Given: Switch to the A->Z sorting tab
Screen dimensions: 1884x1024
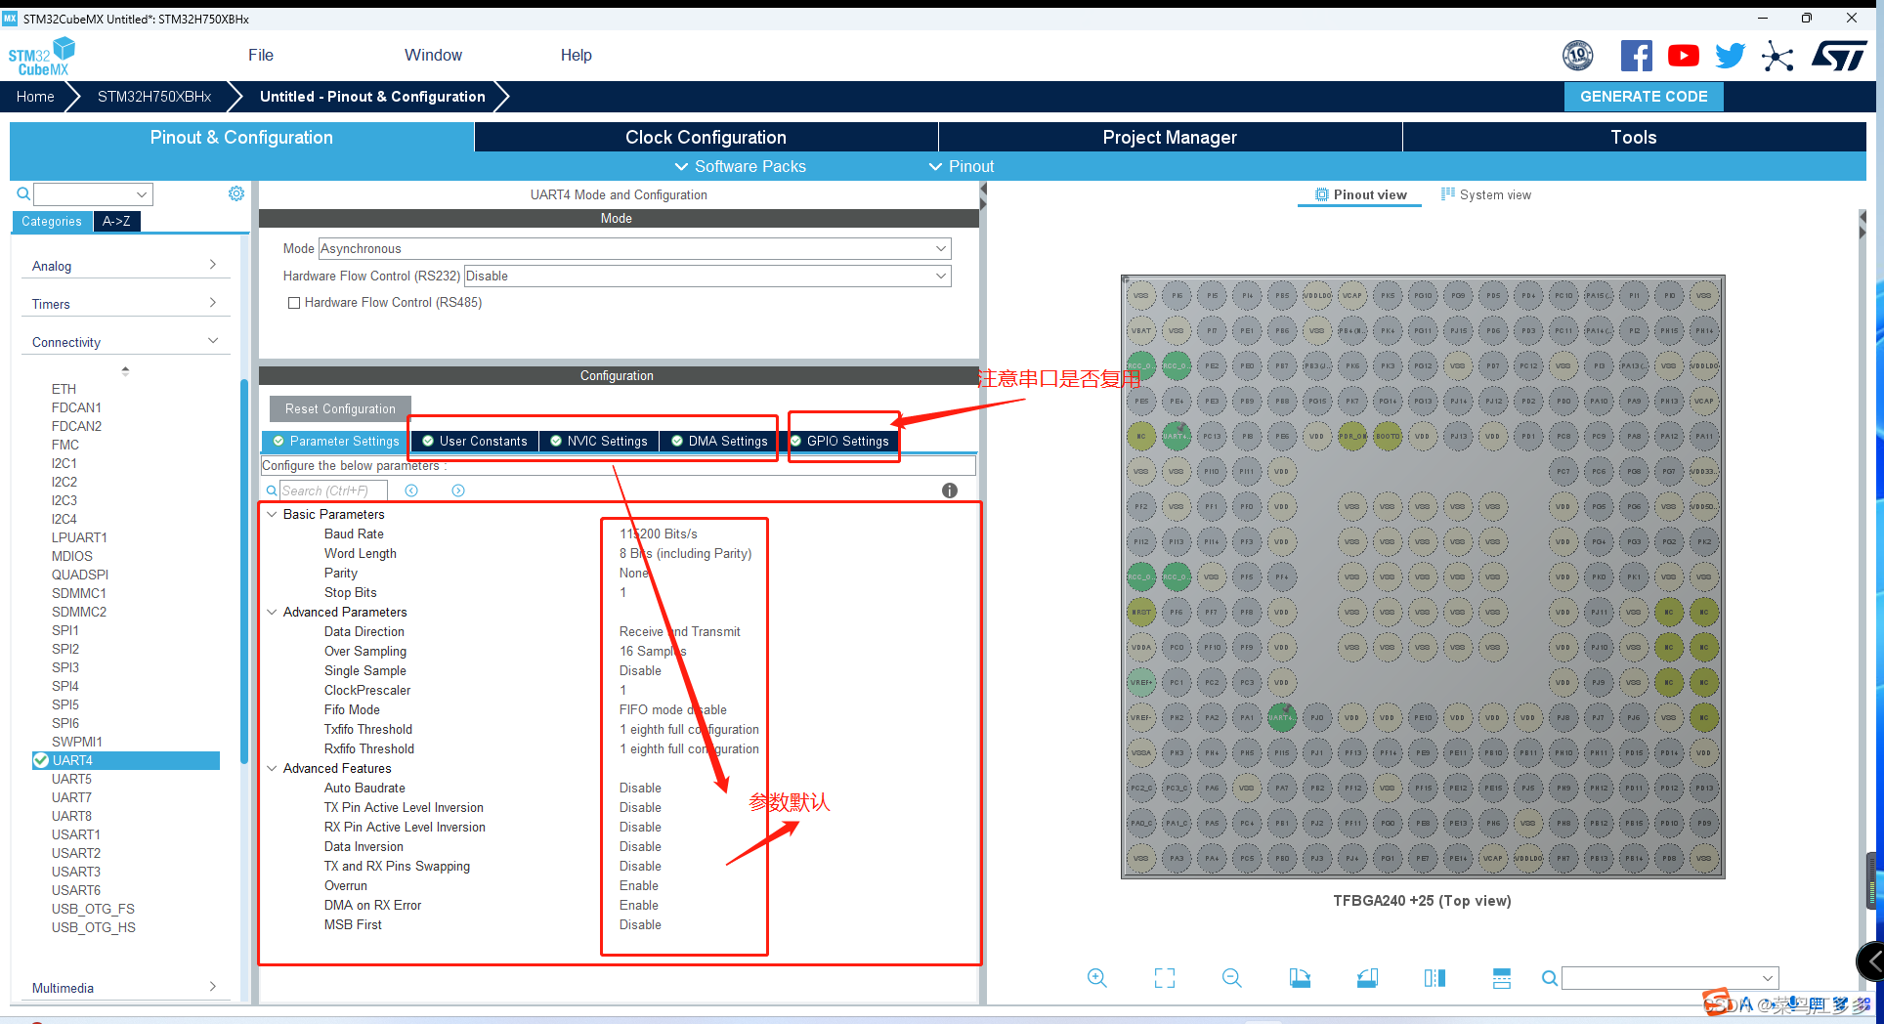Looking at the screenshot, I should coord(116,221).
